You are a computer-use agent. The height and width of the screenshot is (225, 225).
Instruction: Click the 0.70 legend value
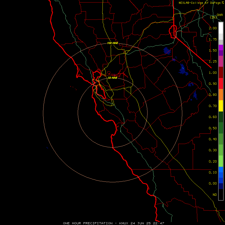pyautogui.click(x=213, y=106)
